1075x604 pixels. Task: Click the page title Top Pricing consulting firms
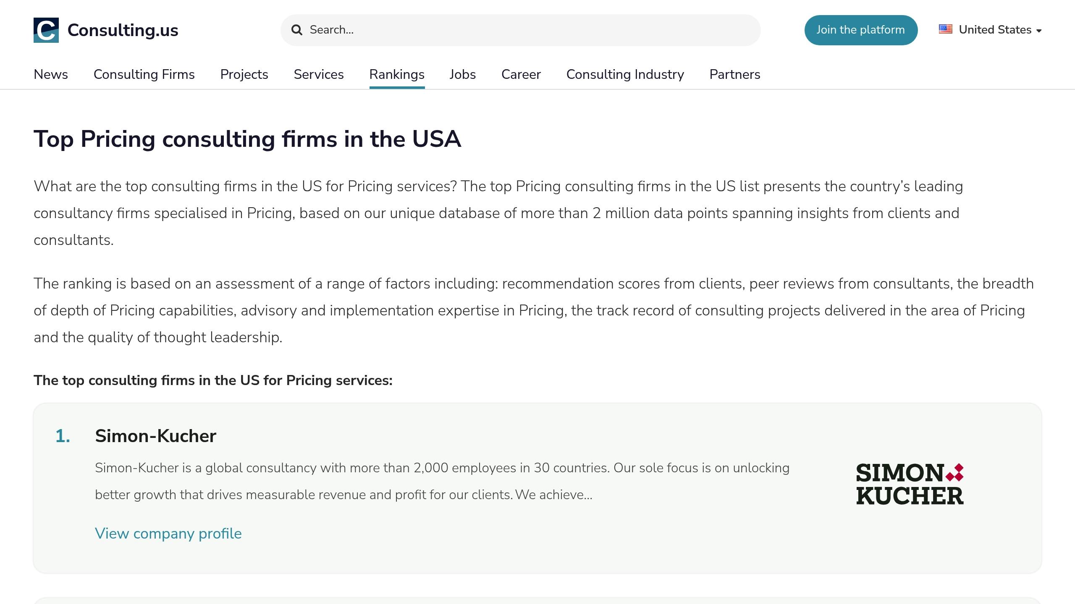click(247, 139)
